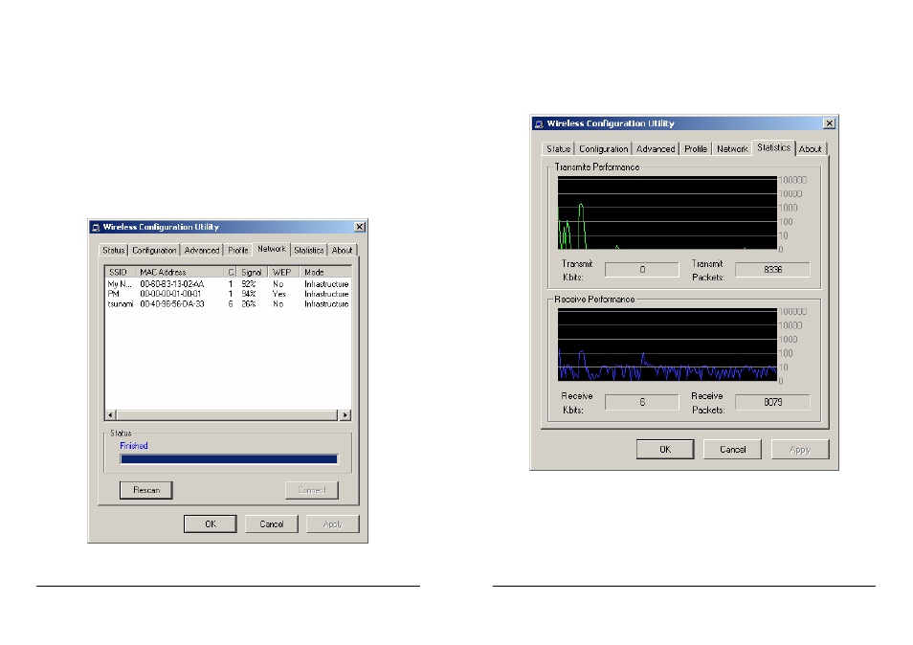
Task: Switch to Network tab in right window
Action: pos(732,149)
